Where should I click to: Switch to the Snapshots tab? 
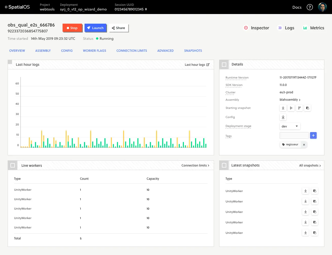coord(193,51)
